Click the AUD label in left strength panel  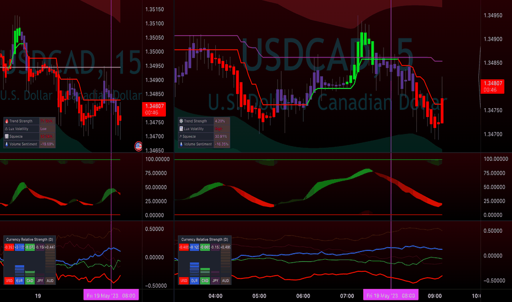click(x=50, y=281)
